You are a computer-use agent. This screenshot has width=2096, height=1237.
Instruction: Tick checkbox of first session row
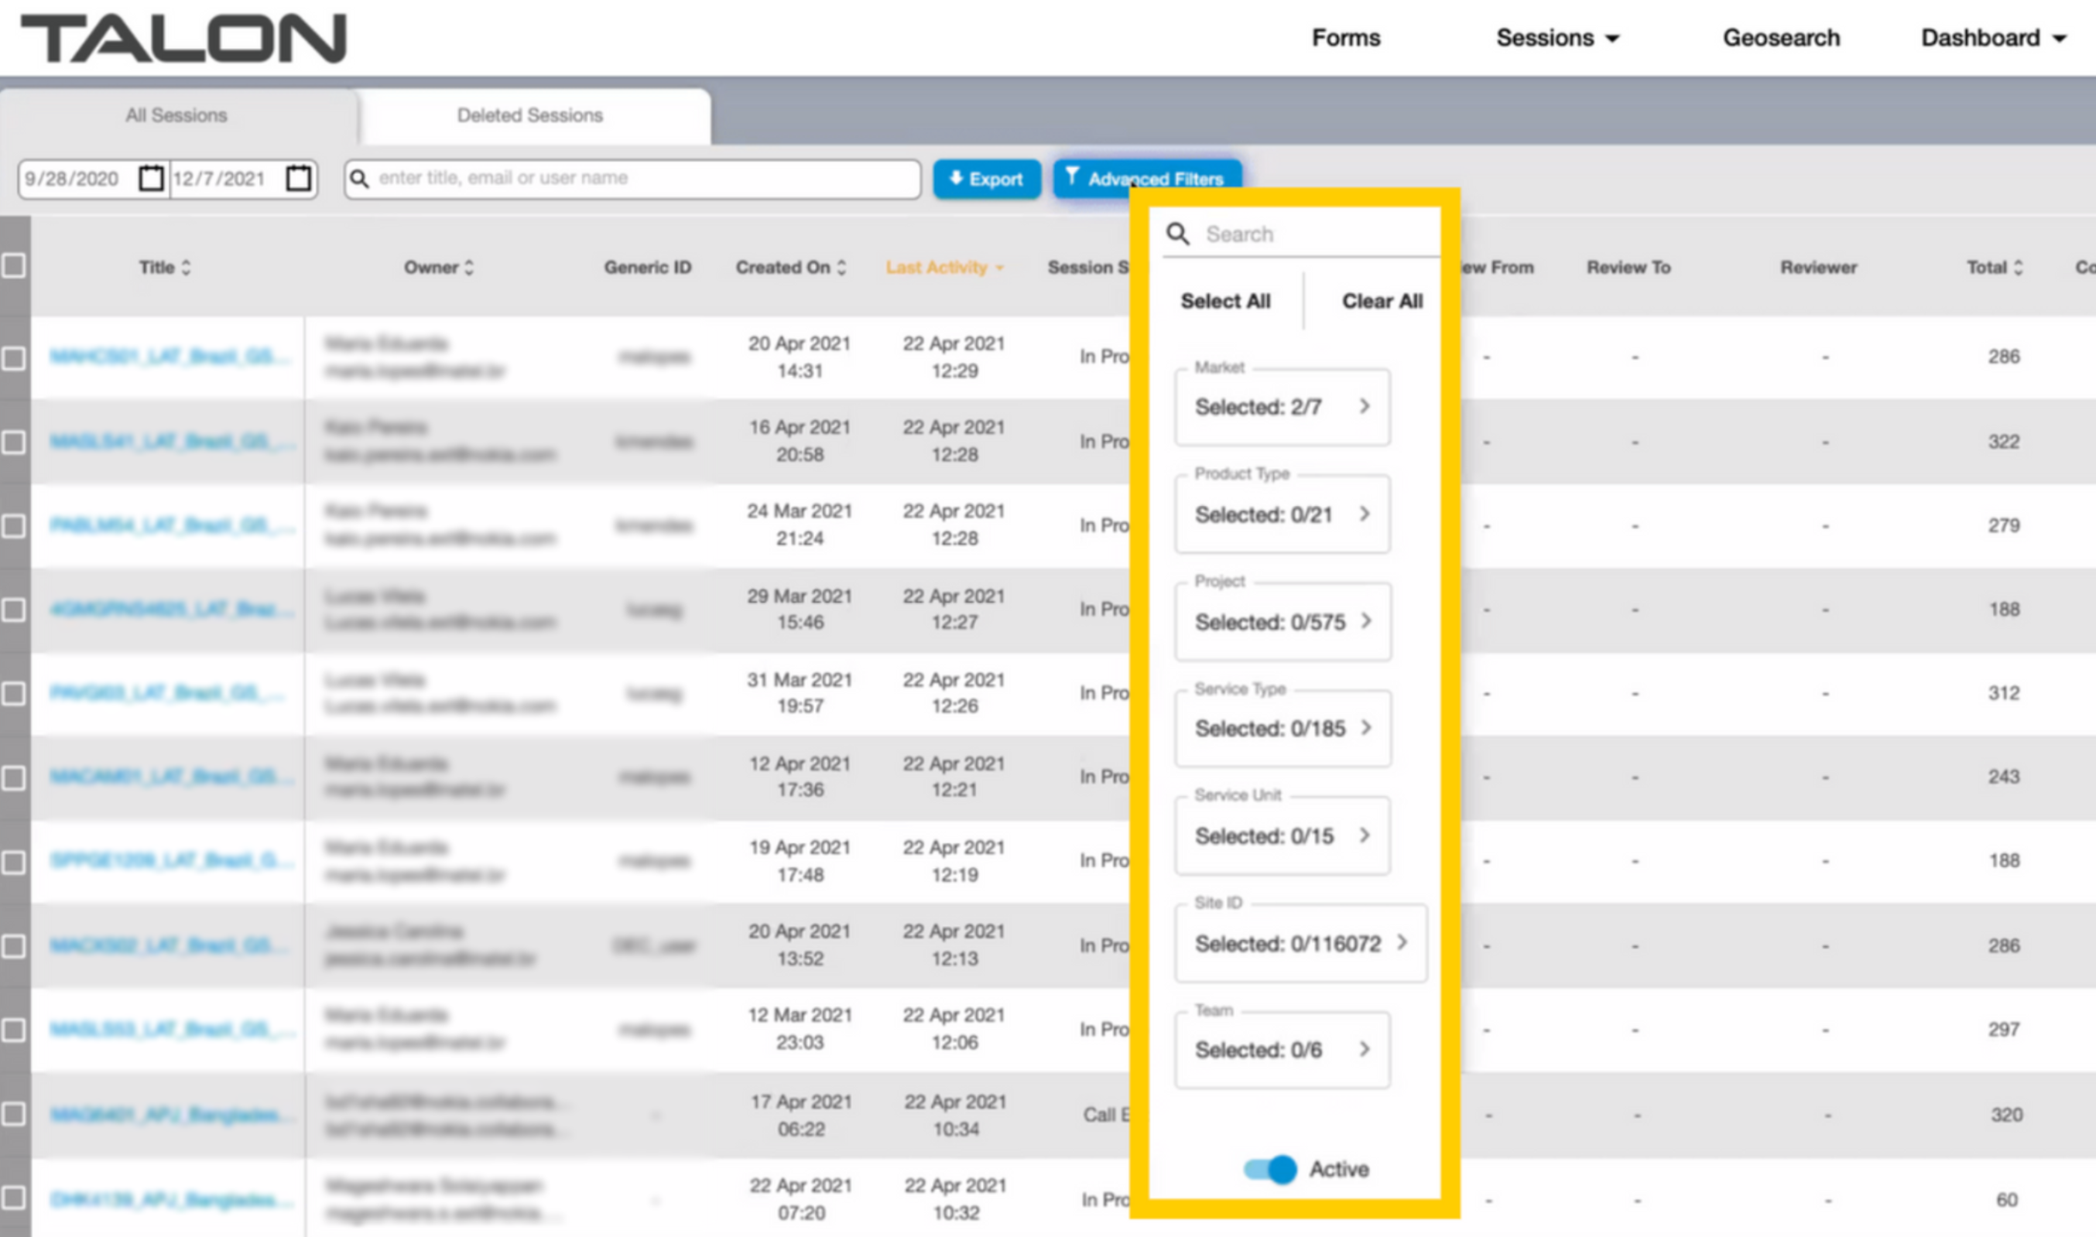pos(13,358)
